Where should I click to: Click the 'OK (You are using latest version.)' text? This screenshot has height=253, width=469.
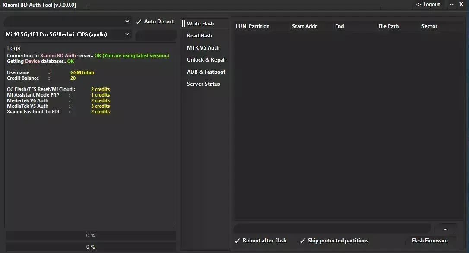(x=132, y=56)
